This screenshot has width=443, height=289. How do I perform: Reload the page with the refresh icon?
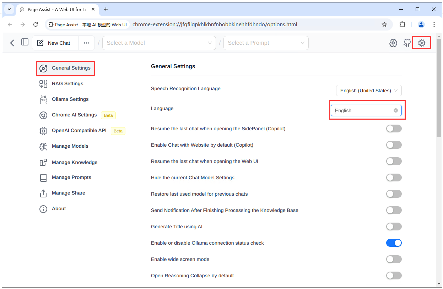tap(36, 24)
